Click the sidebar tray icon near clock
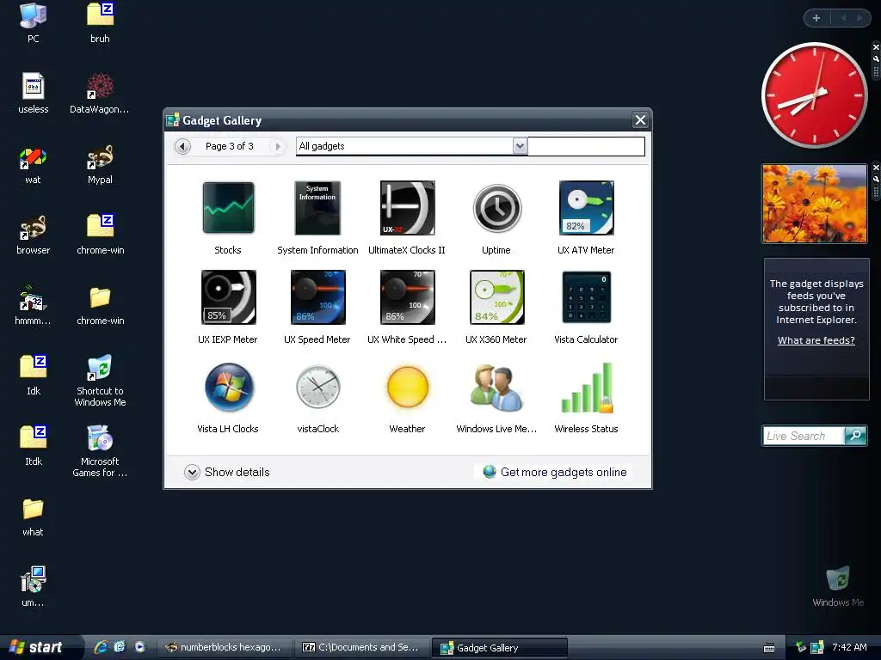The width and height of the screenshot is (881, 660). click(817, 647)
